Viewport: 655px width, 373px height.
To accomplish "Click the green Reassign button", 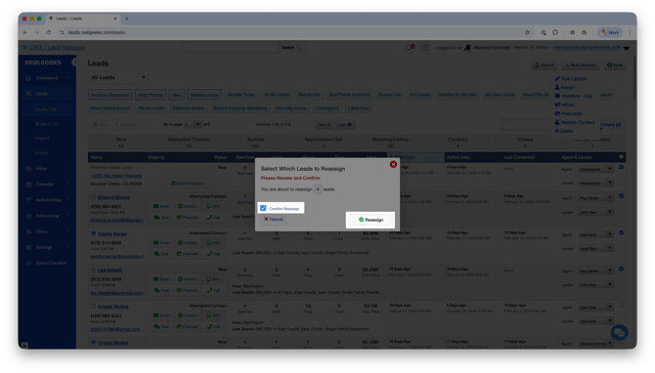I will pos(371,220).
